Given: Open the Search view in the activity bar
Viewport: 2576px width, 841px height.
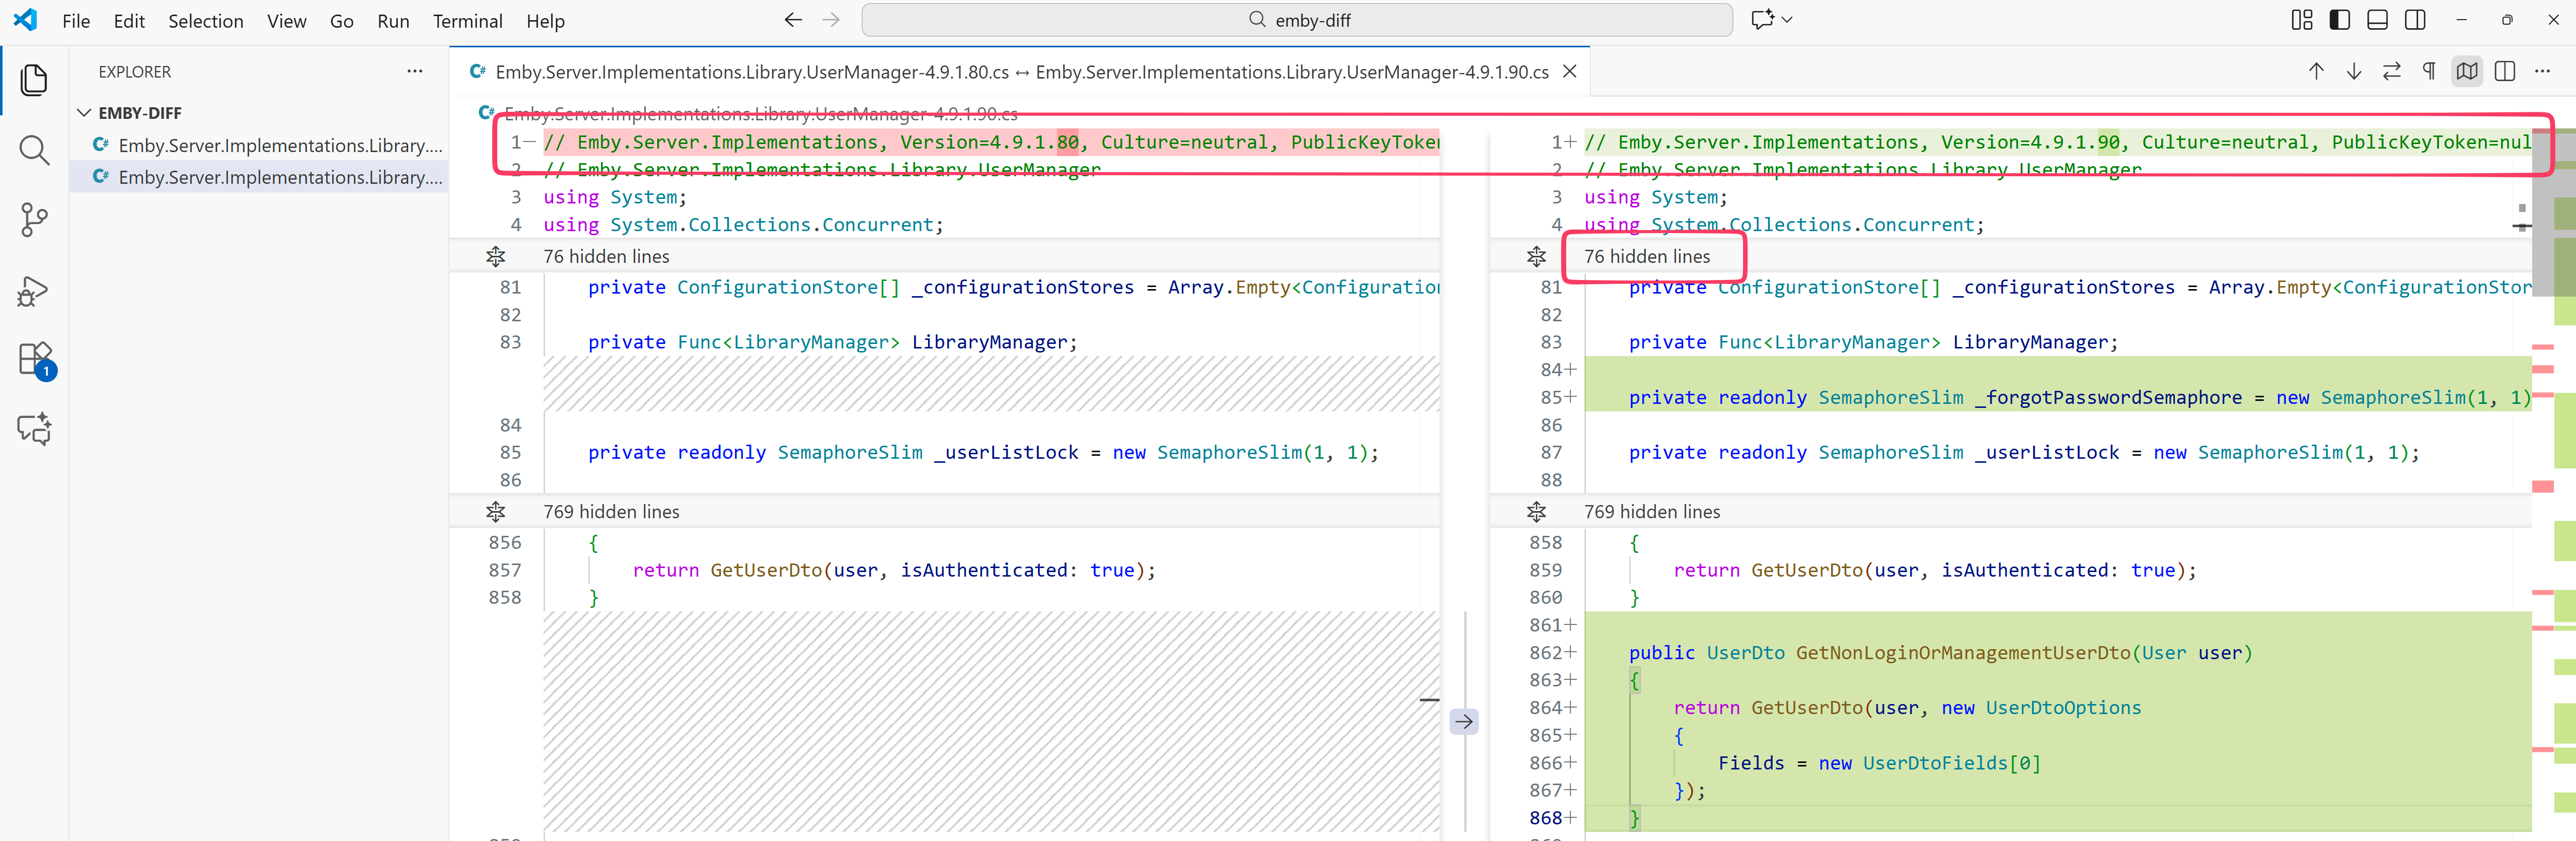Looking at the screenshot, I should click(34, 150).
